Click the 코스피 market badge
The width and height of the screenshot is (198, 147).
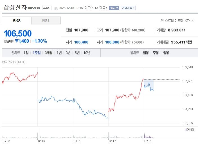pyautogui.click(x=47, y=8)
